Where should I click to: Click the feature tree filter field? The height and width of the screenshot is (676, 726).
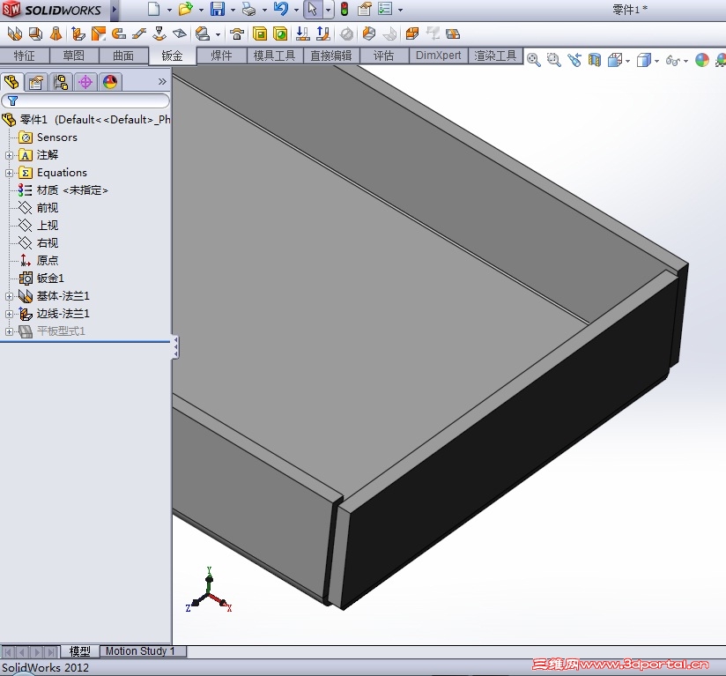click(85, 100)
